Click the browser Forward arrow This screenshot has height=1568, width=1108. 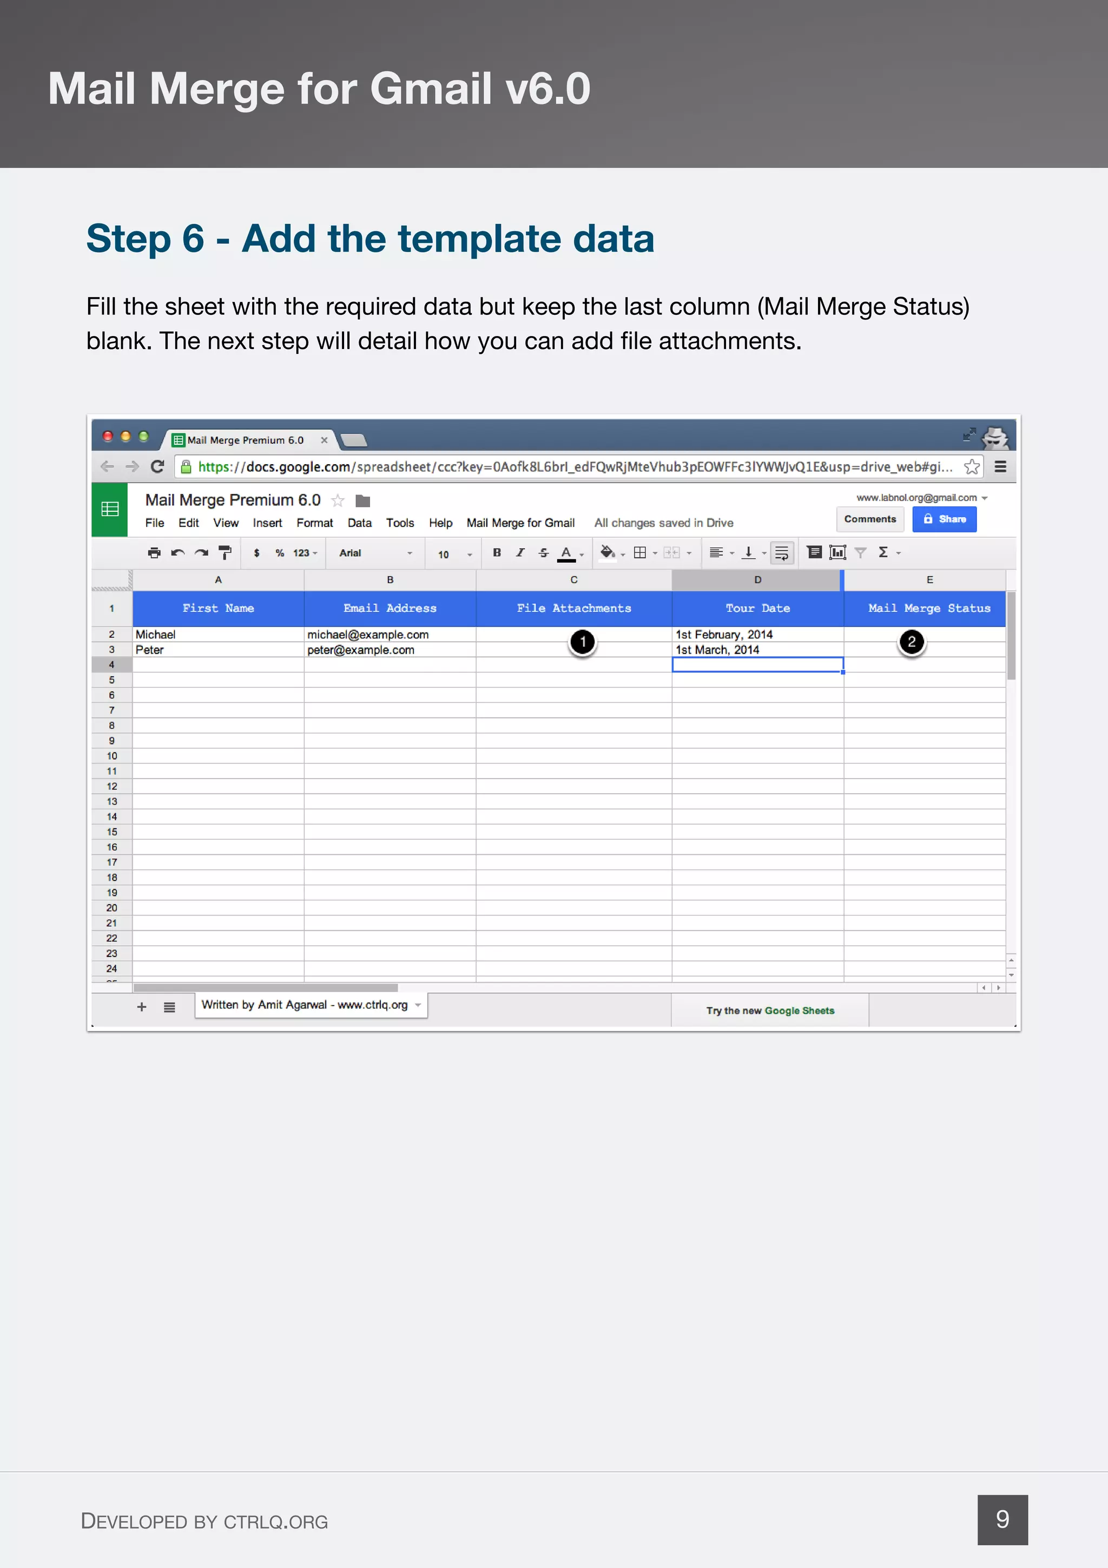point(133,466)
